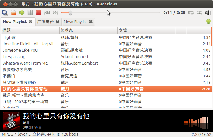Pause playback with the pause button
The image size is (213, 137).
(30, 13)
